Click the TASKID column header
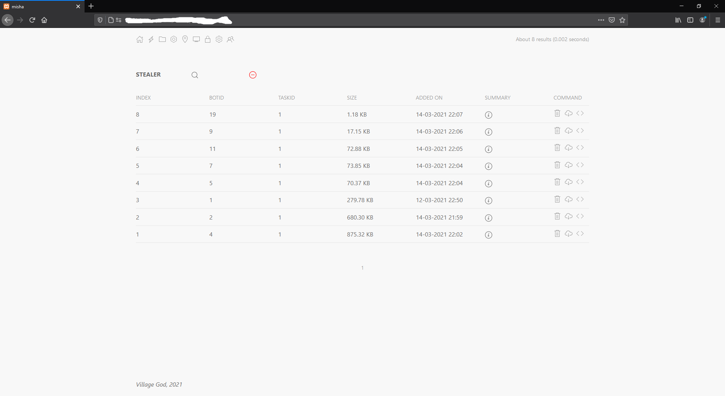This screenshot has width=725, height=396. 287,98
